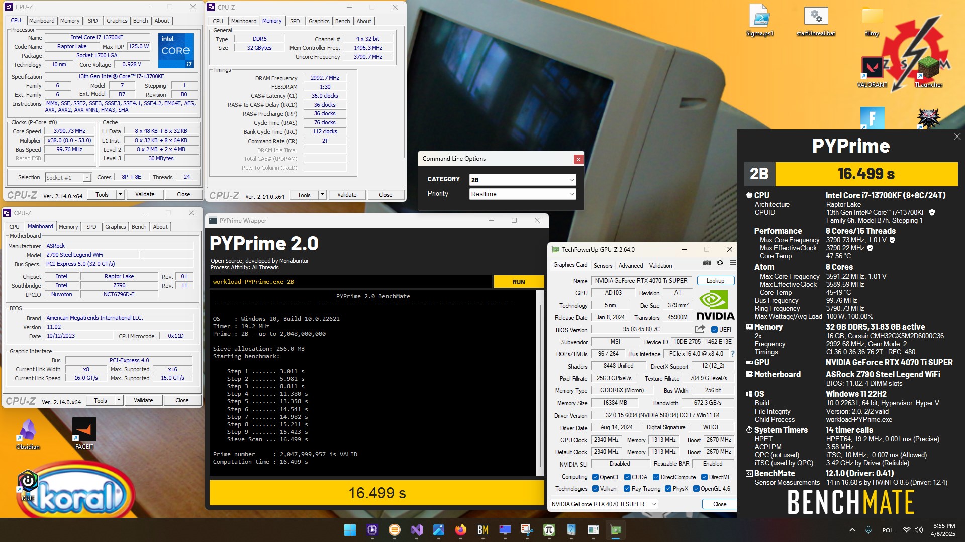Open clock showing 3:55 PM 4/8/2025

point(944,530)
